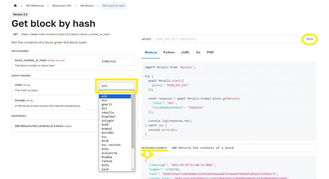329x179 pixels.
Task: Choose mumbai from chain list
Action: coord(115,129)
